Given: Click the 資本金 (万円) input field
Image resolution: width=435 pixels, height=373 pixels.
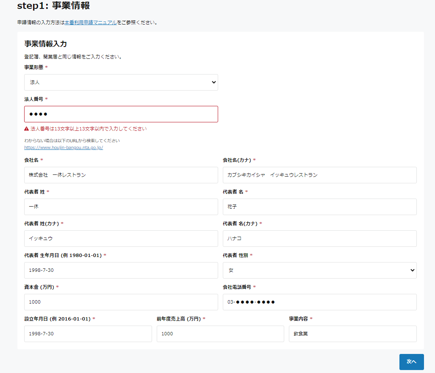Looking at the screenshot, I should [121, 302].
